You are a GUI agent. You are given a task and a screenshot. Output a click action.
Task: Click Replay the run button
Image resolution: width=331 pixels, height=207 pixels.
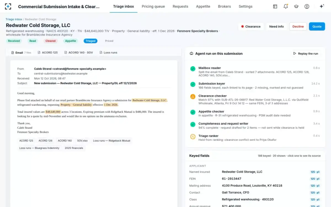click(x=306, y=54)
